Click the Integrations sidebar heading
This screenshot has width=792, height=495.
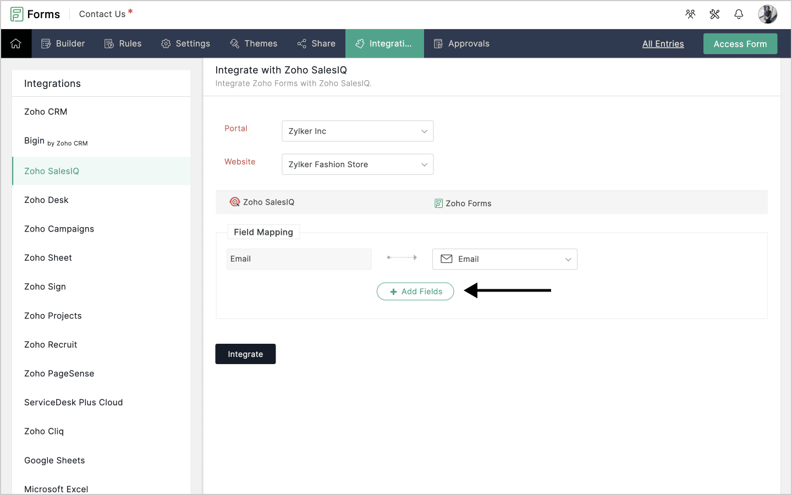(x=52, y=84)
